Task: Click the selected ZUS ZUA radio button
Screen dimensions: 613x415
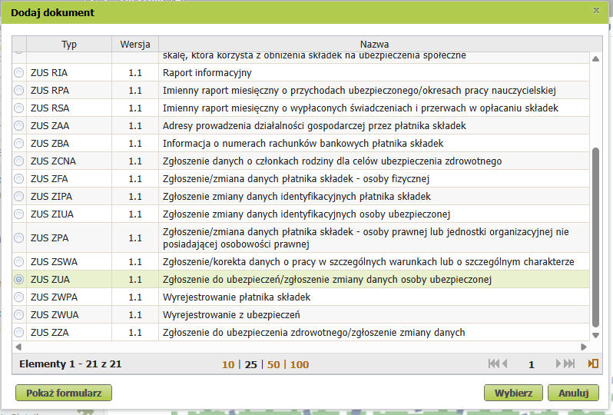Action: (x=18, y=279)
